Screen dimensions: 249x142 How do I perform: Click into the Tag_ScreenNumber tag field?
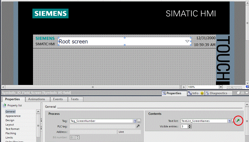(x=101, y=121)
